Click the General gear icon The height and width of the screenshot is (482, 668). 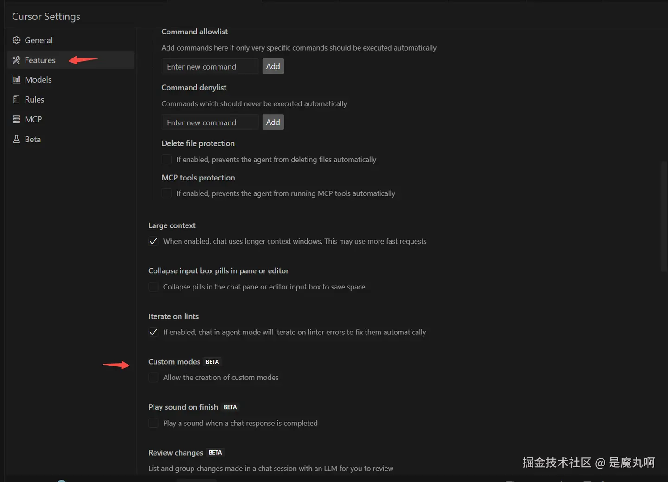point(16,40)
